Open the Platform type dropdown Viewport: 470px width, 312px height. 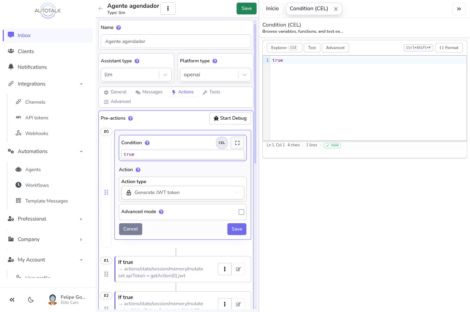pyautogui.click(x=244, y=74)
